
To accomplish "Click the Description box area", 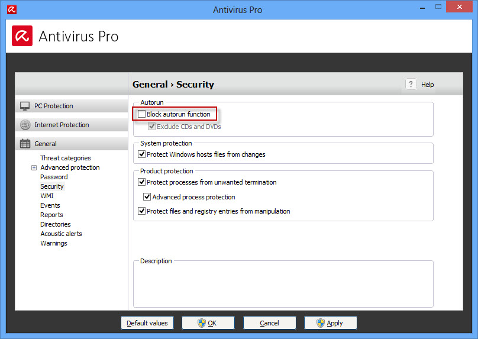I will [283, 284].
